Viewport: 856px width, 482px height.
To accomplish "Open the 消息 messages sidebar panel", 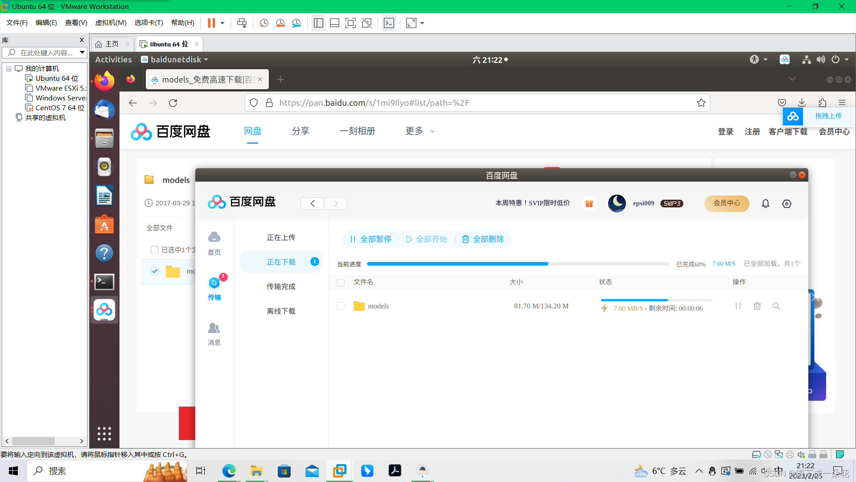I will pyautogui.click(x=214, y=334).
